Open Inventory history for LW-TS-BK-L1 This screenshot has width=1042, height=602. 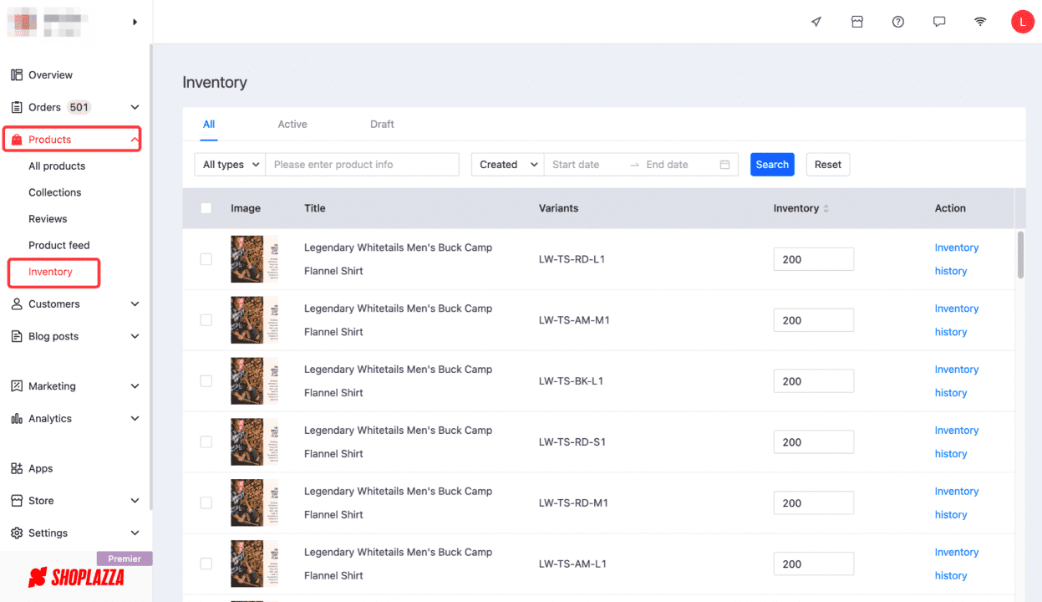(x=957, y=381)
